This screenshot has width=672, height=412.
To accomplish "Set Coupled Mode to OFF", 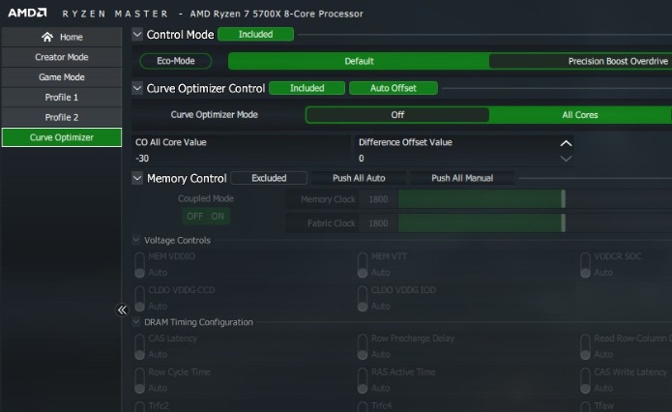I will (x=194, y=216).
